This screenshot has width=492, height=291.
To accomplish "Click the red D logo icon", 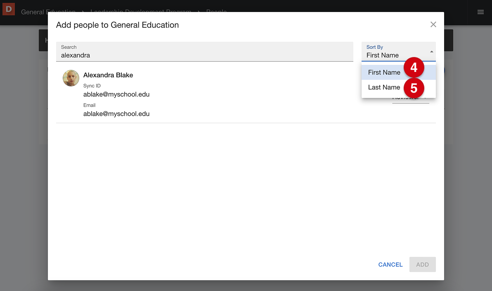I will (x=9, y=9).
